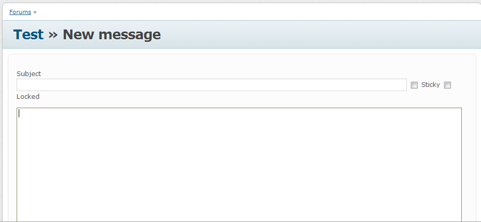The height and width of the screenshot is (222, 481).
Task: Click the Sticky label text
Action: (x=431, y=85)
